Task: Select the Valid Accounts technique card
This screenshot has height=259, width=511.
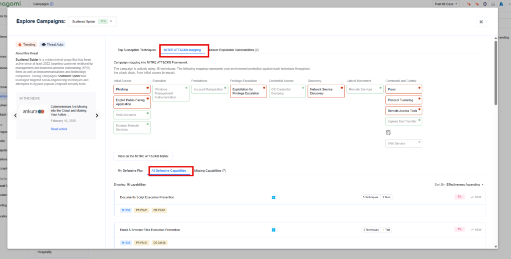Action: coord(132,115)
